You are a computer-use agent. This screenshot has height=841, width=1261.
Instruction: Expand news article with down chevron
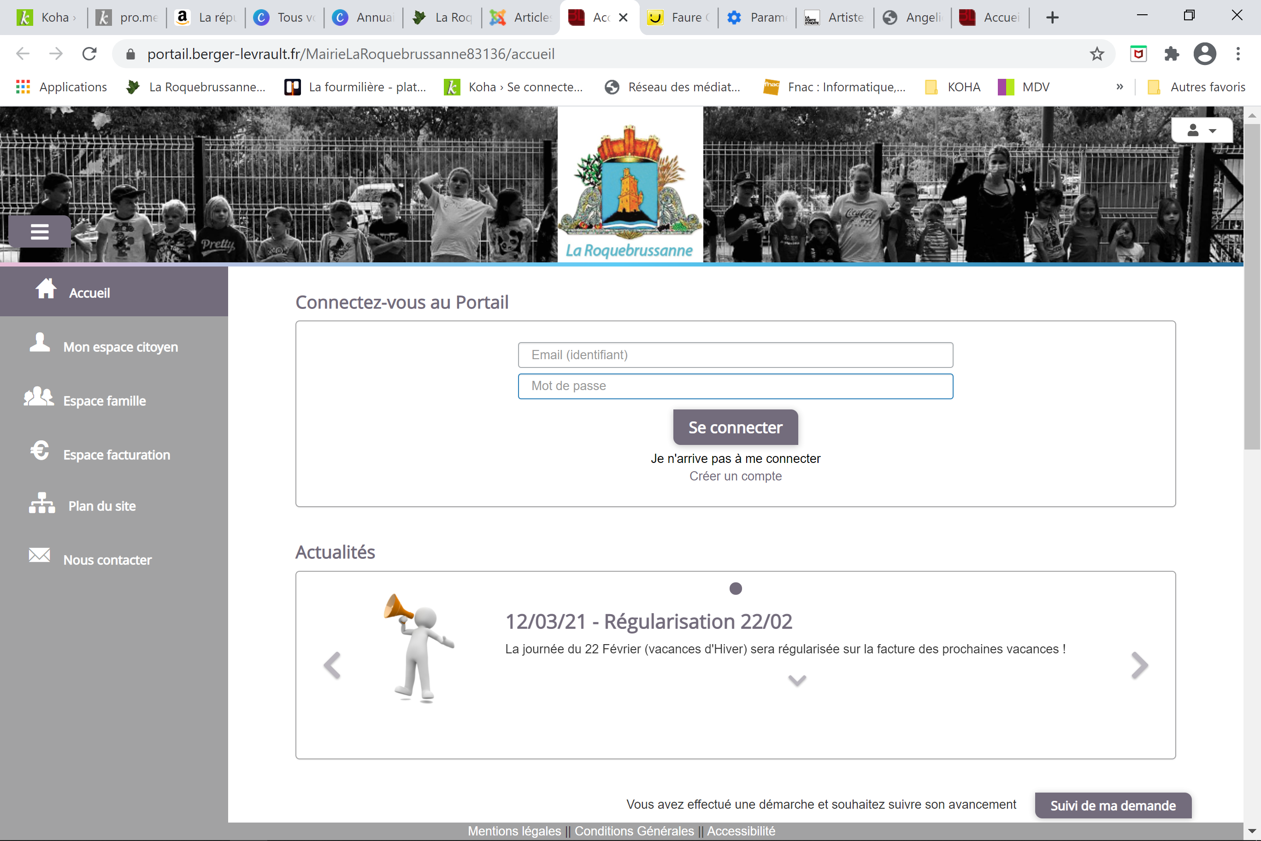click(797, 681)
